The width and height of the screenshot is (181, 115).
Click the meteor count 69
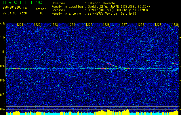click(42, 13)
